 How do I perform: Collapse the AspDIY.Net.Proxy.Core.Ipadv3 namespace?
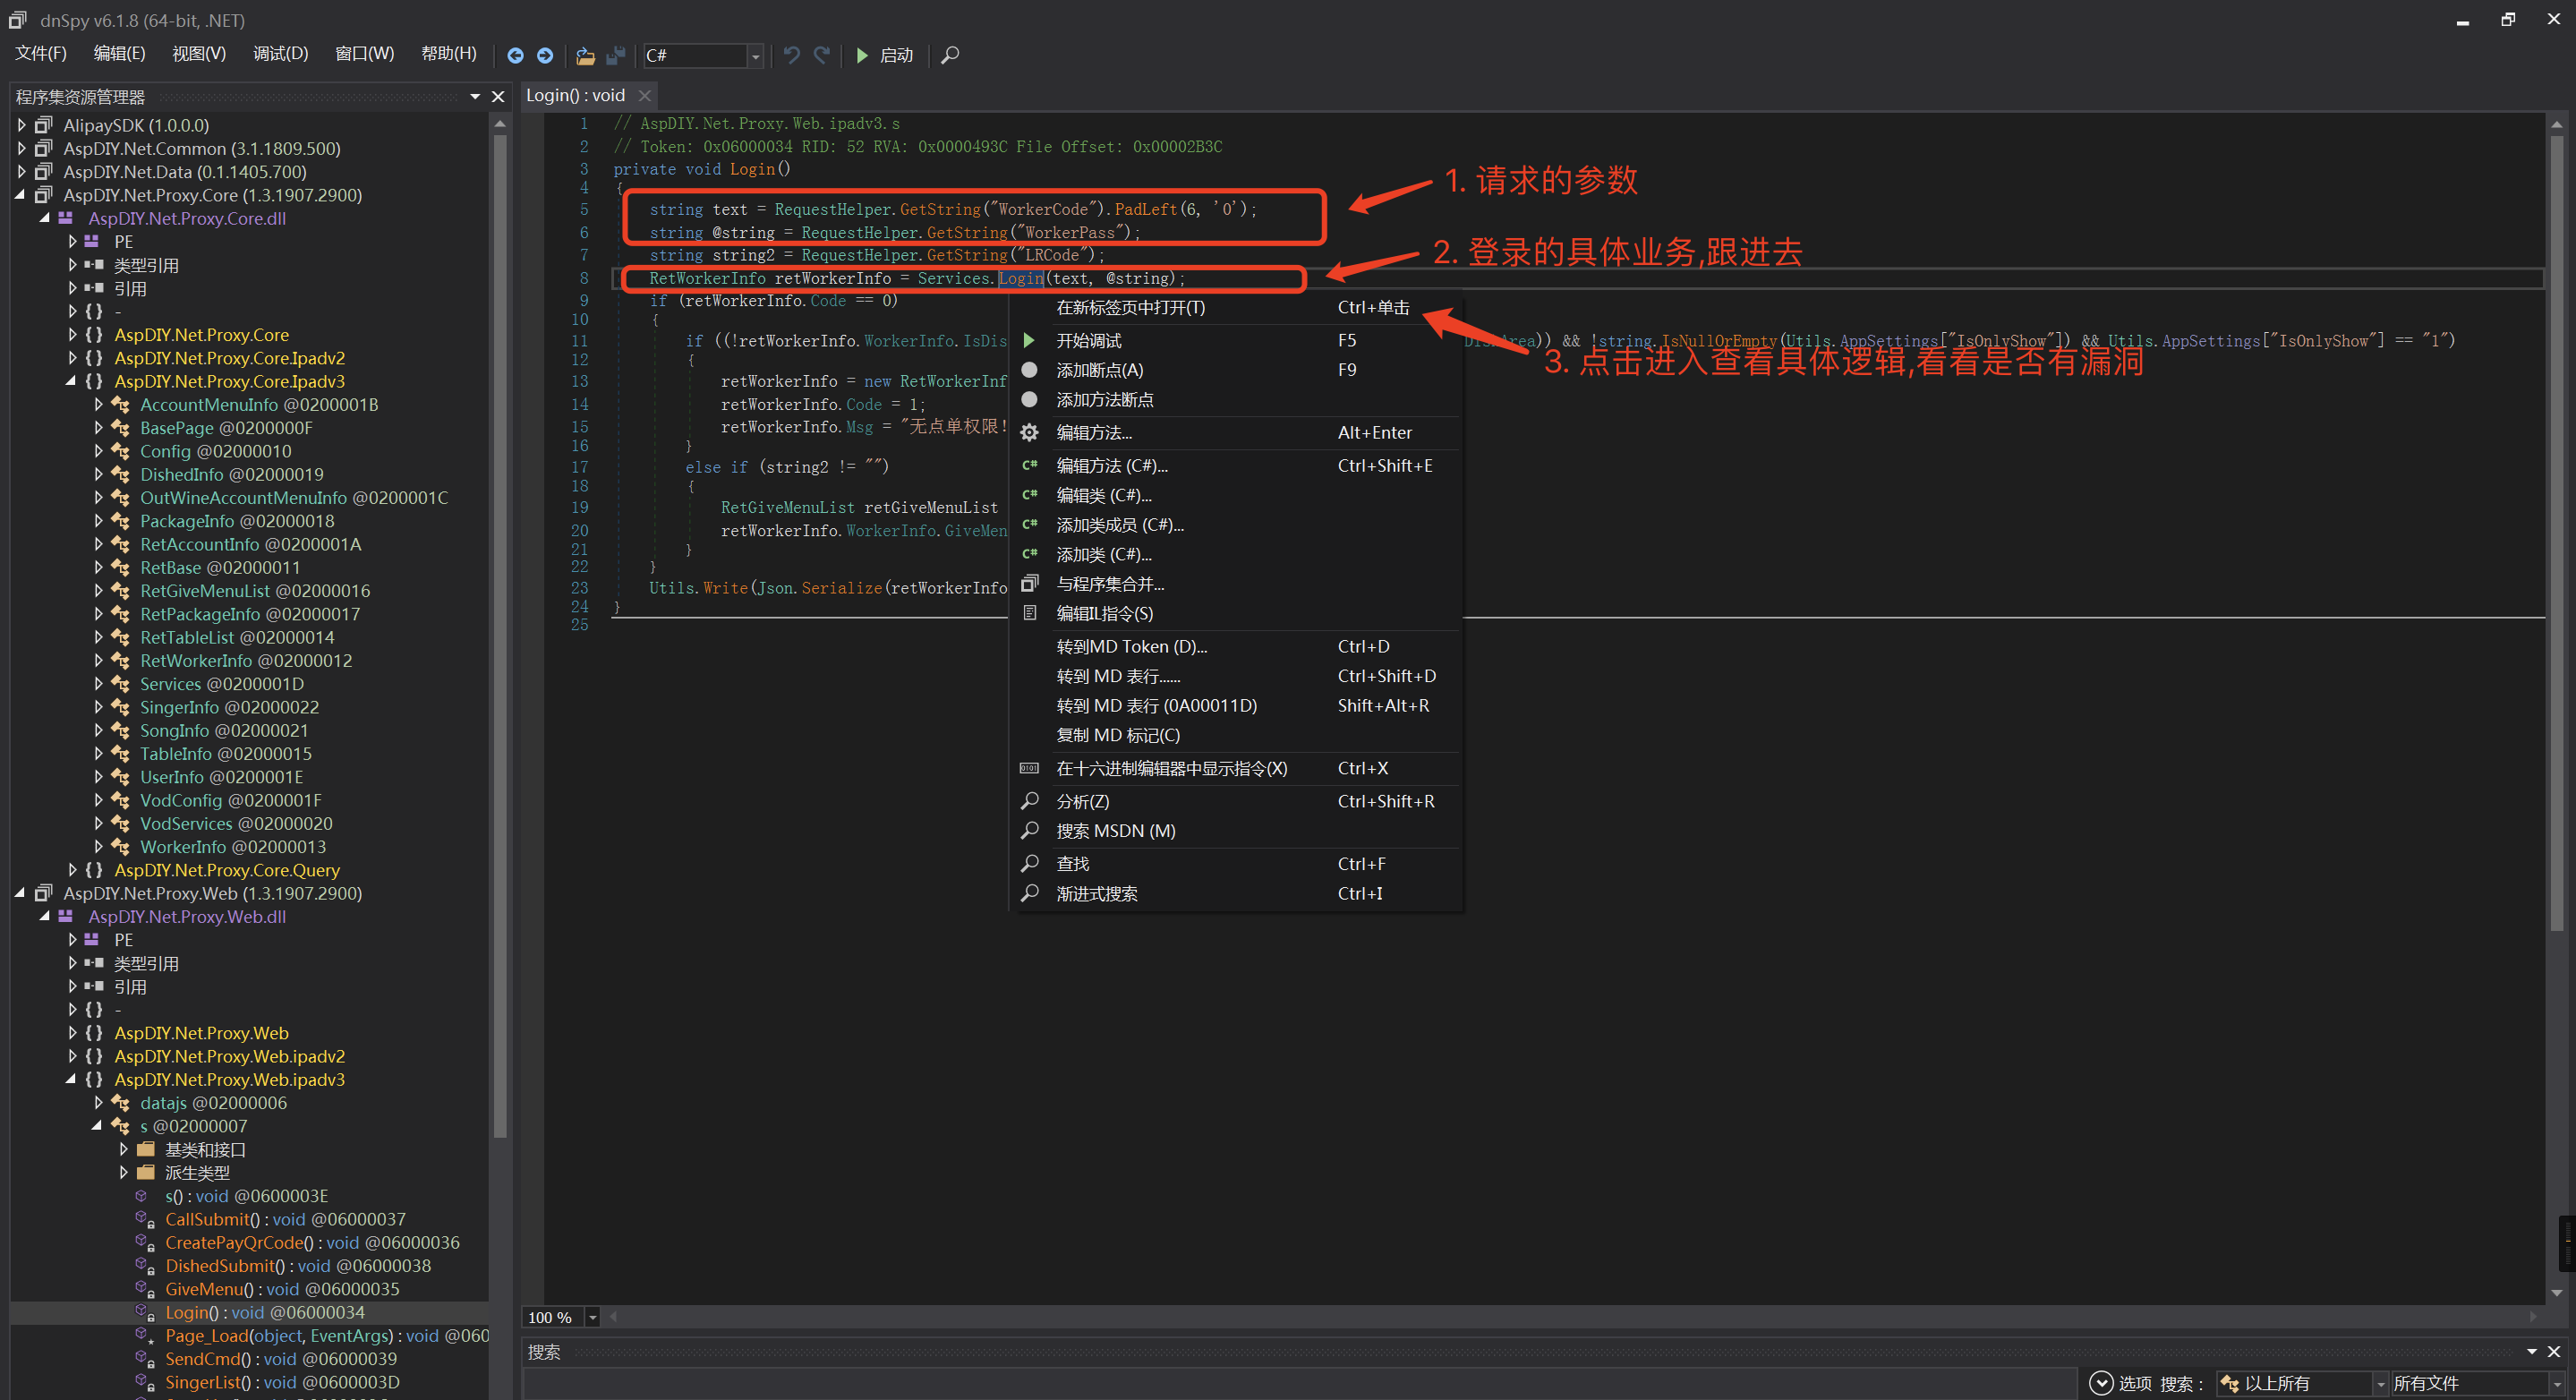tap(71, 381)
